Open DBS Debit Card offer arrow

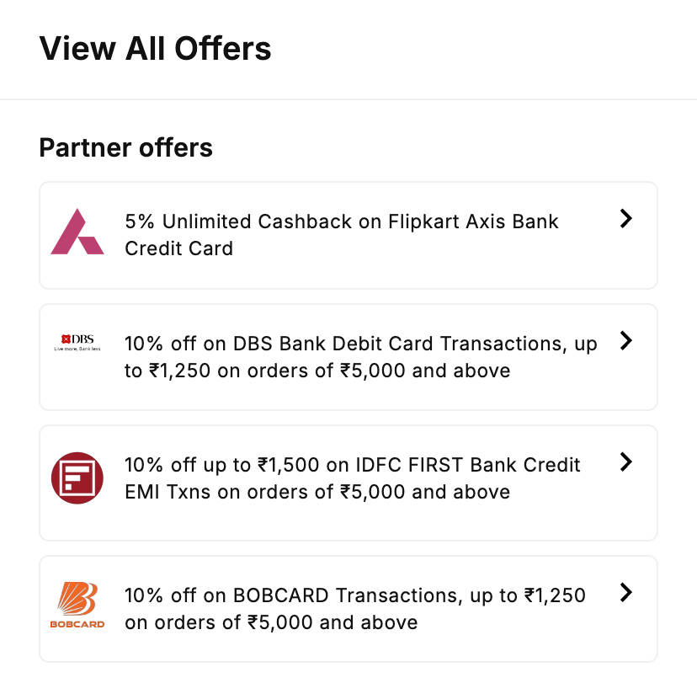coord(625,341)
